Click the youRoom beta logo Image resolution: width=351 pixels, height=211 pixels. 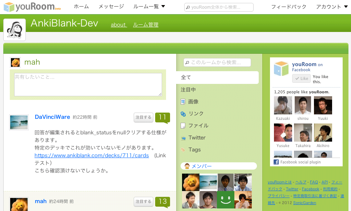tap(32, 7)
